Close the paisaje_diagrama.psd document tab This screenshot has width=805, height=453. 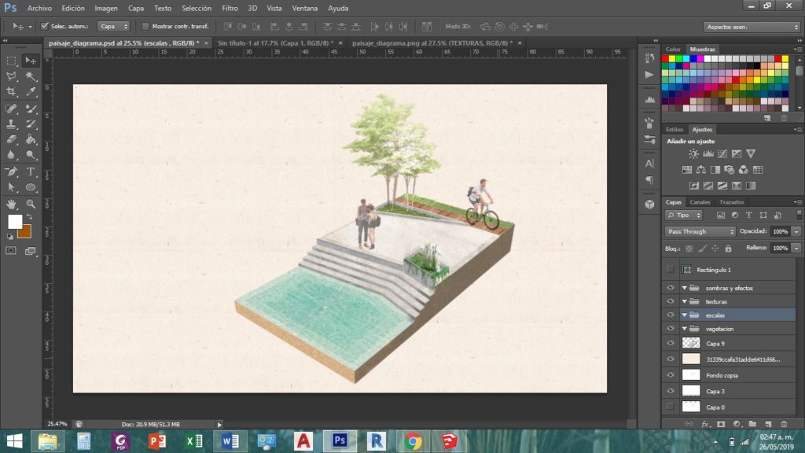tap(206, 43)
